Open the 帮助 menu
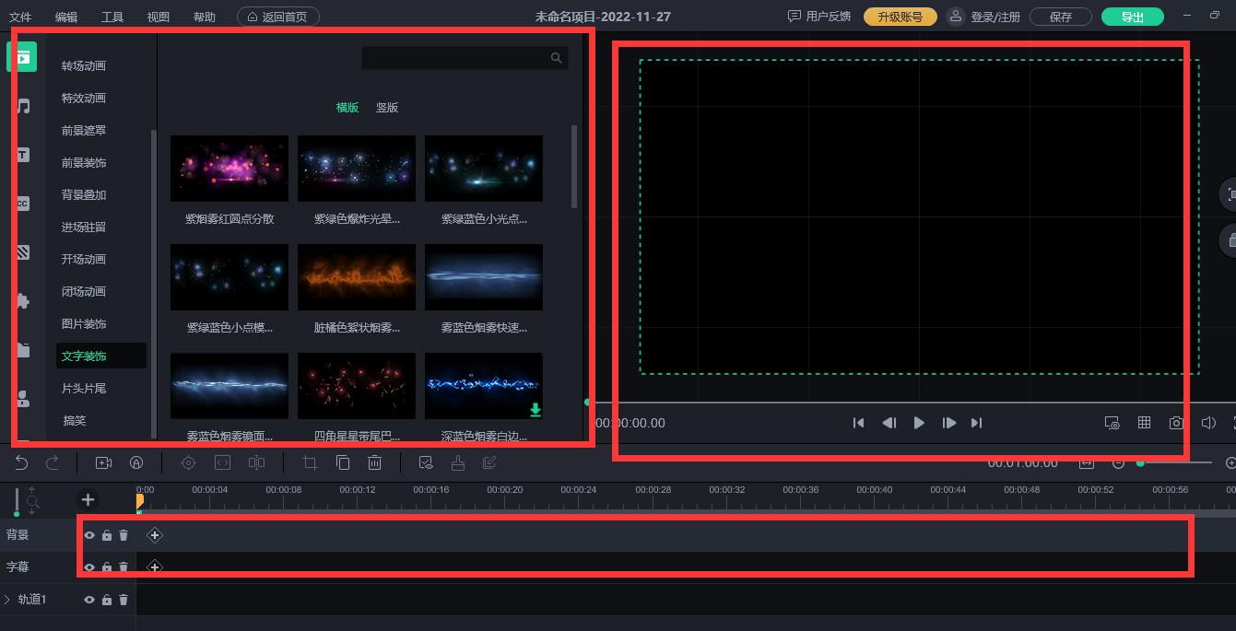Image resolution: width=1236 pixels, height=631 pixels. (204, 16)
